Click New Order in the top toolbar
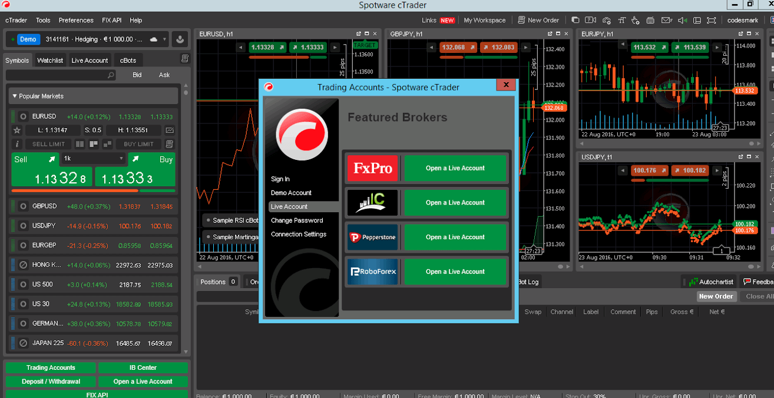 538,20
